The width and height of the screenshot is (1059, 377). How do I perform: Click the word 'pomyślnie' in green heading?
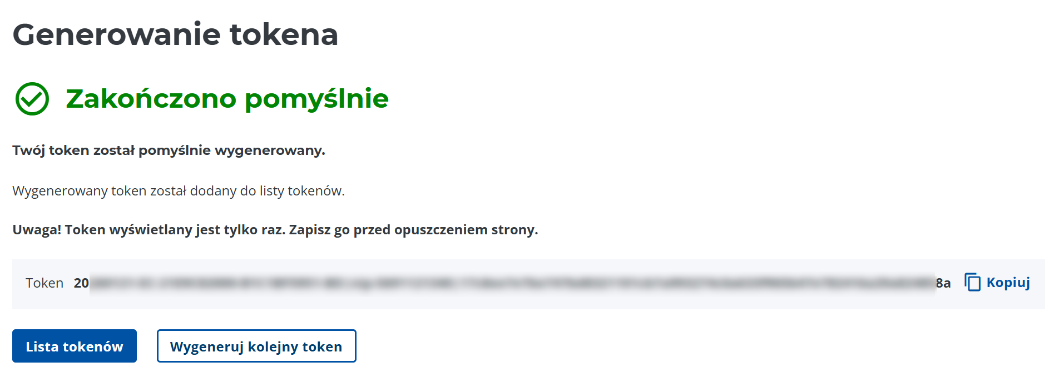(x=316, y=99)
